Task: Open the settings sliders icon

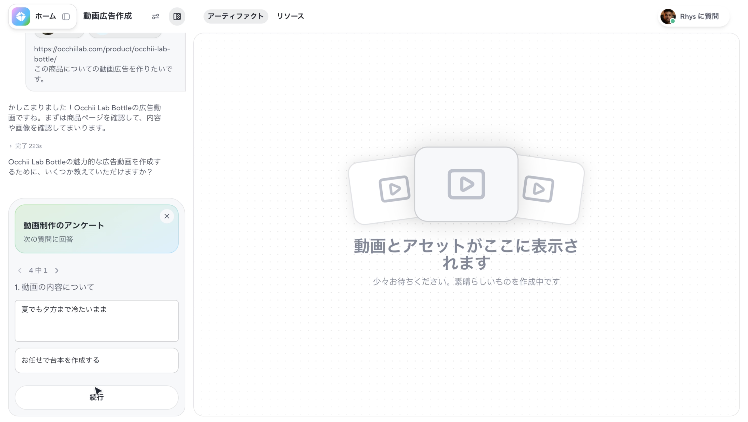Action: (x=156, y=17)
